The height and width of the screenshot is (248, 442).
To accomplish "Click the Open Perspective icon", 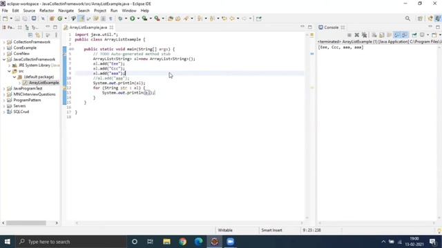I will click(x=420, y=19).
